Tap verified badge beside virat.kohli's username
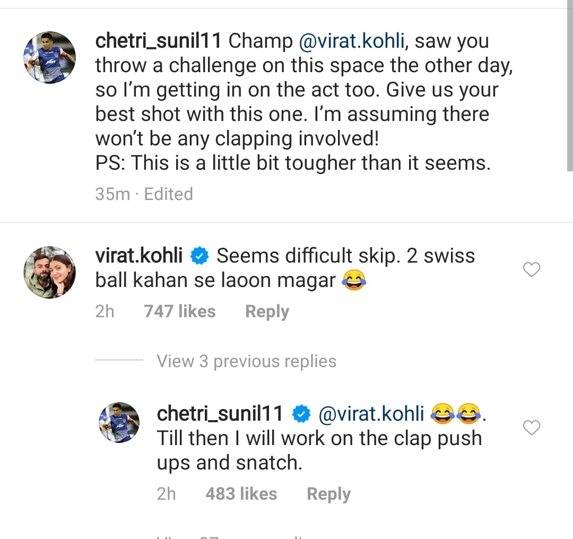Screen dimensions: 573x539 click(x=199, y=256)
